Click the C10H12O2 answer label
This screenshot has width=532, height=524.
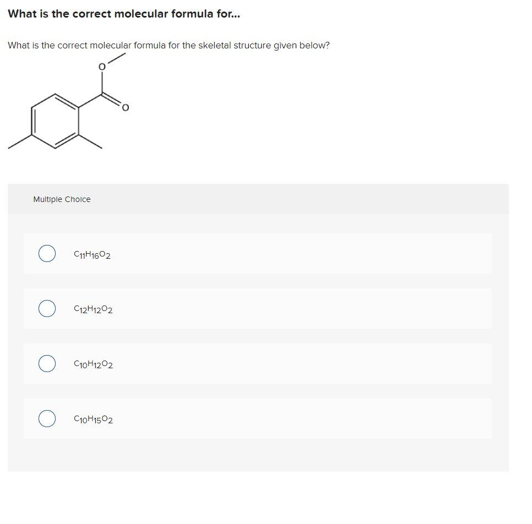[x=93, y=364]
